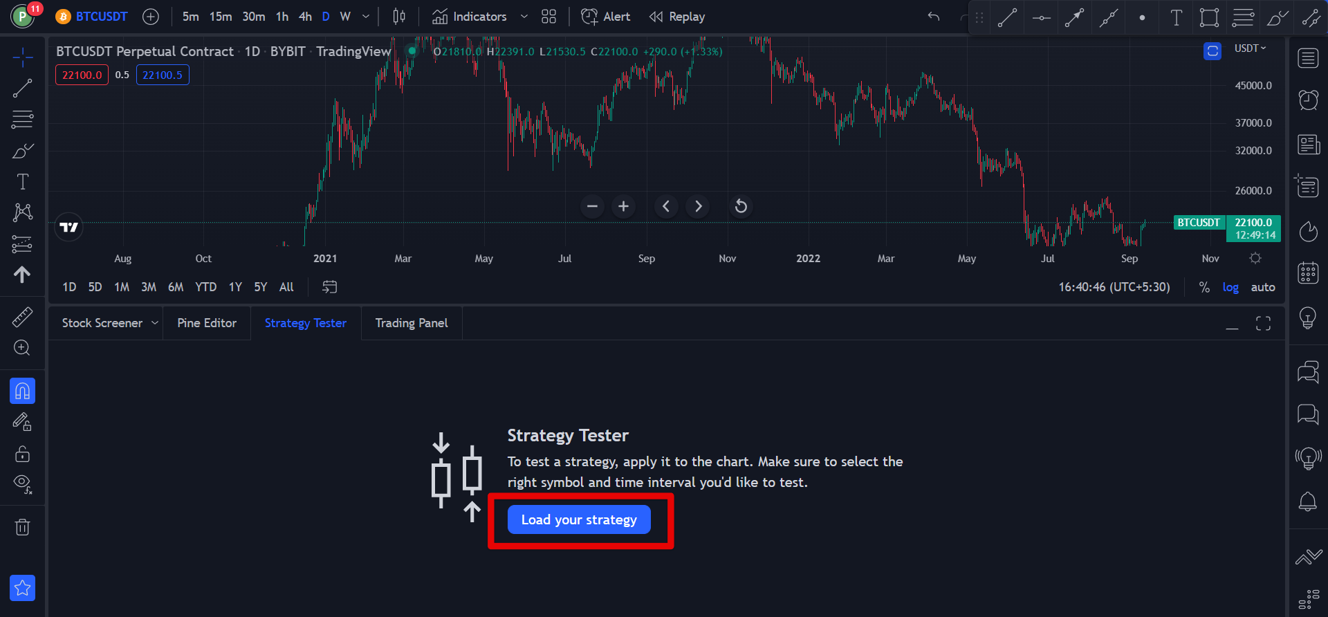Expand the timeframe interval dropdown
Screen dimensions: 1328x617
click(x=366, y=17)
